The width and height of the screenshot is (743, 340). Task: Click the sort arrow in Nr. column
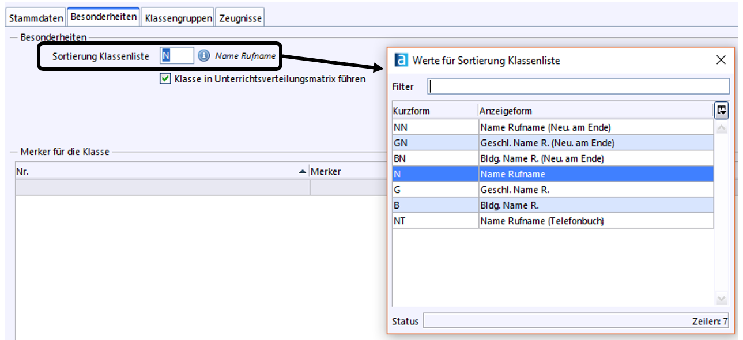coord(303,172)
